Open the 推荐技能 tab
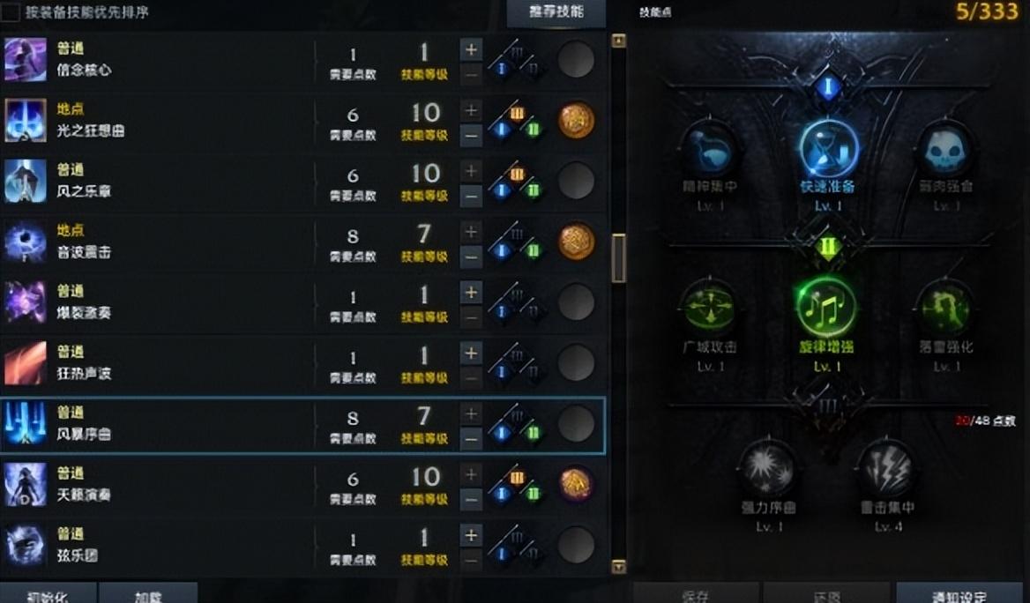The width and height of the screenshot is (1030, 603). (x=556, y=12)
